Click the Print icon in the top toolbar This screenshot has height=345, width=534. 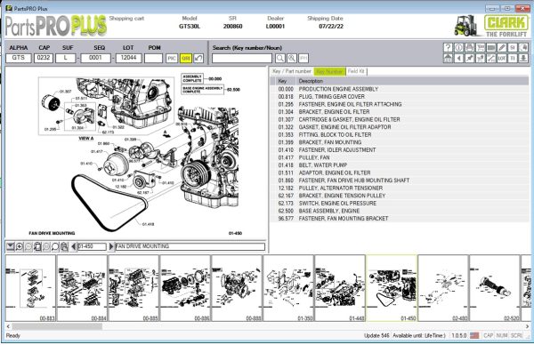pyautogui.click(x=469, y=48)
